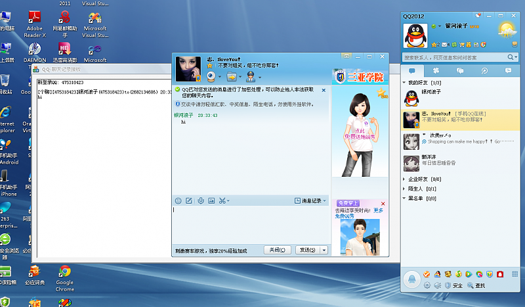Viewport: 525px width, 307px height.
Task: Click the QQ pet icon in app bar
Action: pyautogui.click(x=448, y=274)
